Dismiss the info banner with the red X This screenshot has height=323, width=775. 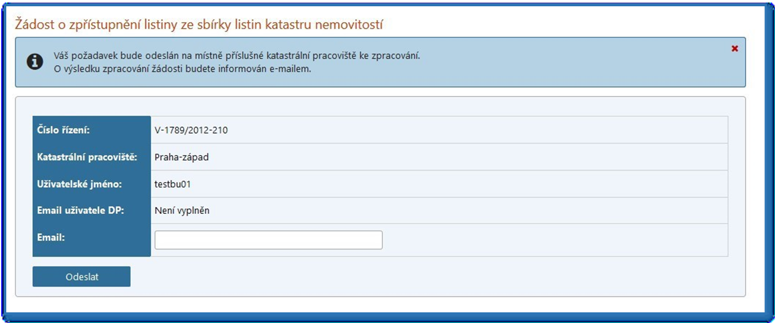(x=734, y=49)
